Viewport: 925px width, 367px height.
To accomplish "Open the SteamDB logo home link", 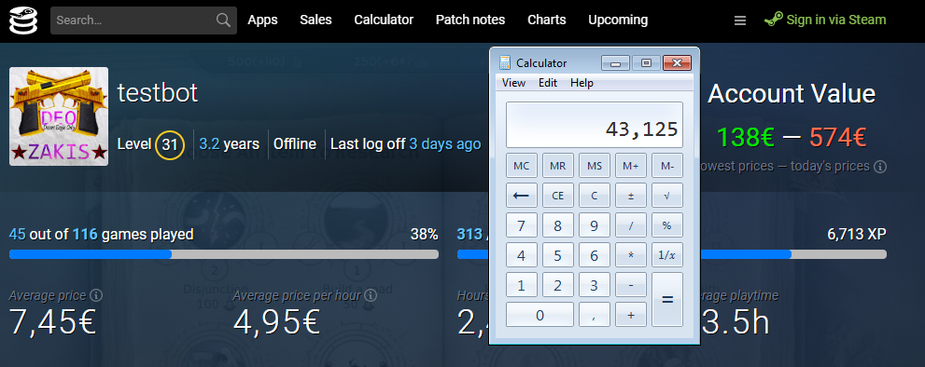I will (23, 20).
